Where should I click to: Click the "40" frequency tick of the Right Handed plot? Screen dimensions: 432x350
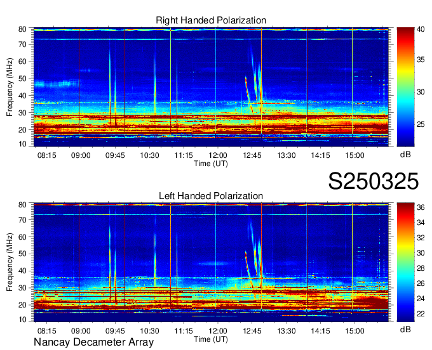pyautogui.click(x=22, y=96)
